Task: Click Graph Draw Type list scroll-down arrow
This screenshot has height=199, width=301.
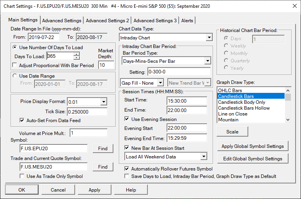Action: coord(288,120)
